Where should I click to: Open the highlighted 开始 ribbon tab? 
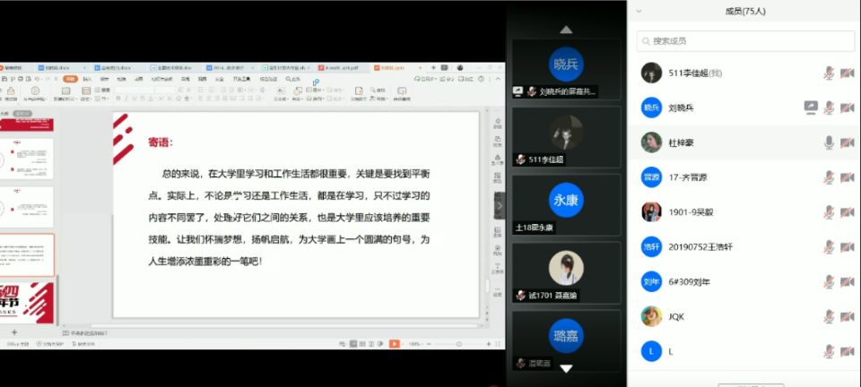click(69, 79)
